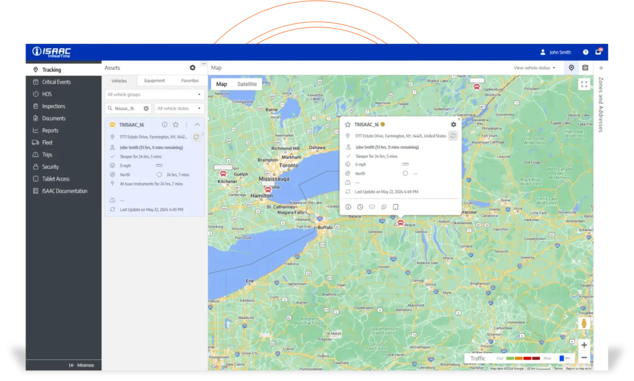Image resolution: width=634 pixels, height=381 pixels.
Task: Open more options for TKISAAC_16 asset card
Action: pyautogui.click(x=186, y=124)
